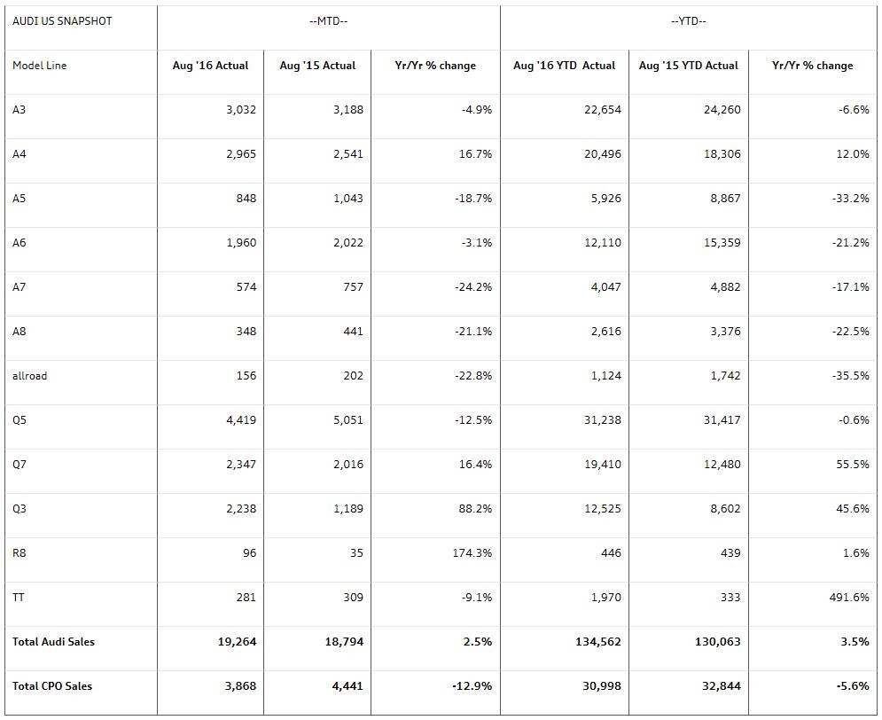Click the Aug '16 Actual column header
Screen dimensions: 882x720
click(210, 66)
